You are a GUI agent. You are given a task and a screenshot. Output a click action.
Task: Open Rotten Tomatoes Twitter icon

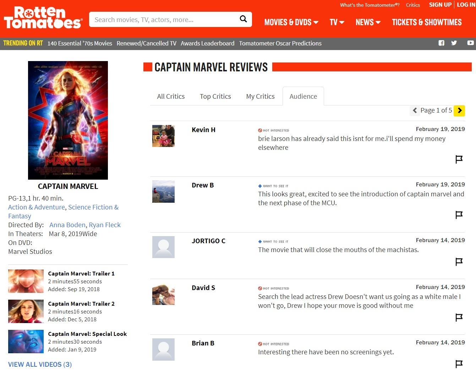click(x=454, y=43)
